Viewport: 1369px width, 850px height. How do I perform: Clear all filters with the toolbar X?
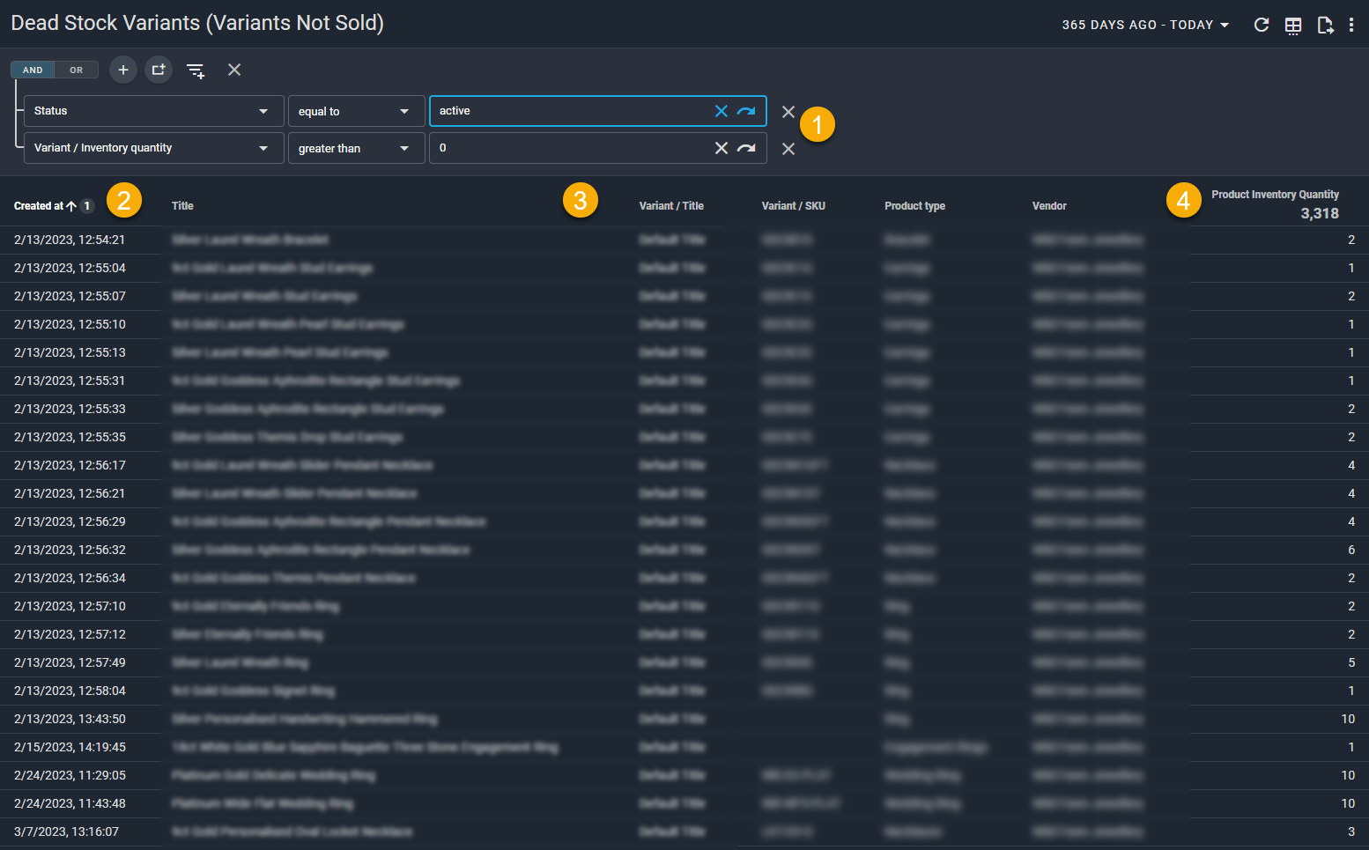[x=234, y=70]
